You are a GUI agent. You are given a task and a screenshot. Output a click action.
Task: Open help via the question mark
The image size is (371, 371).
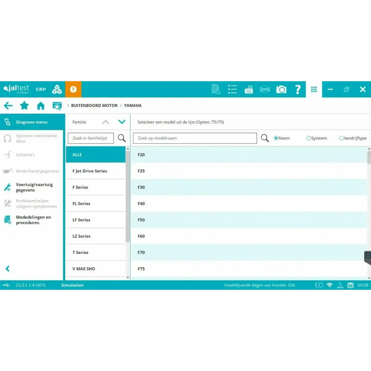tap(298, 89)
